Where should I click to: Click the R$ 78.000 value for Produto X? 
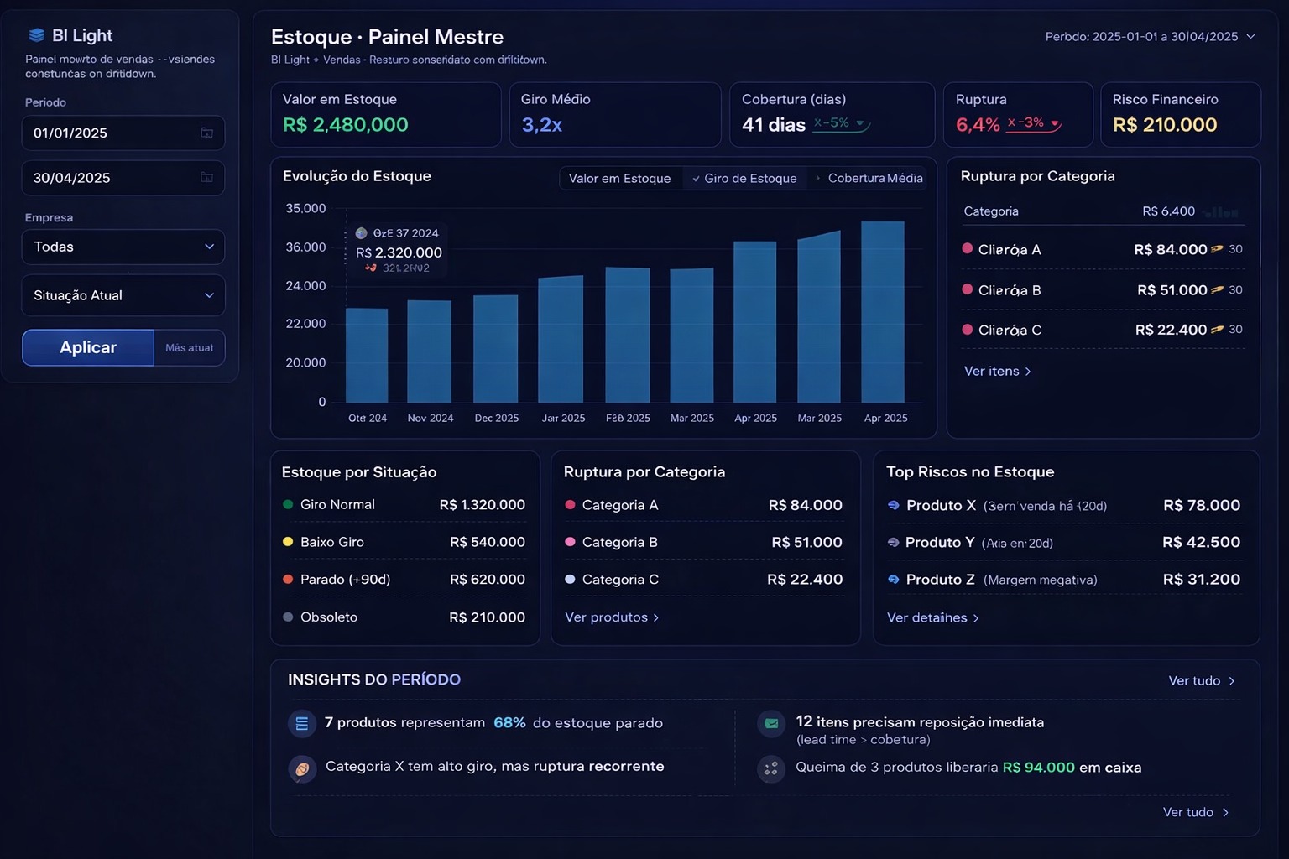1202,505
